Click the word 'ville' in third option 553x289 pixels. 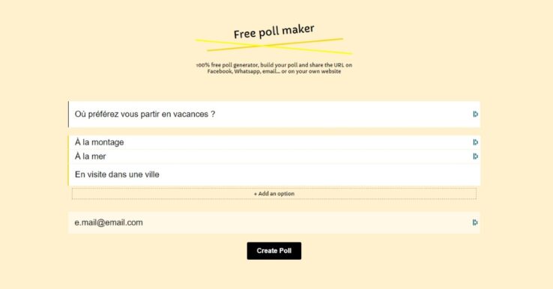(x=152, y=174)
